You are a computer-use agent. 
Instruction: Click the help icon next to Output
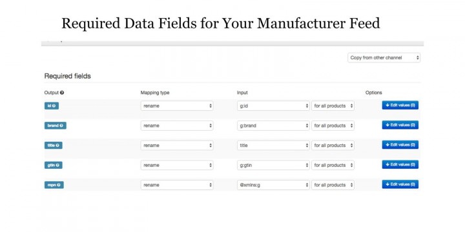click(x=62, y=93)
